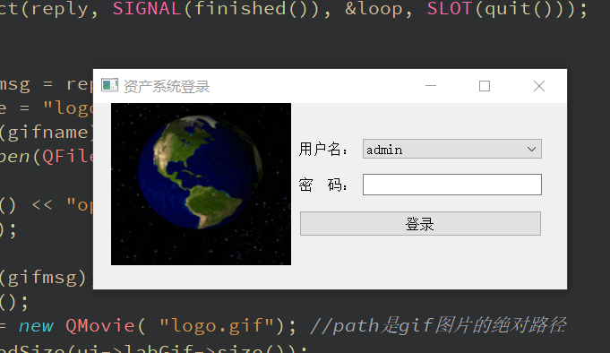Click the 用户名 label
Image resolution: width=610 pixels, height=353 pixels.
322,150
